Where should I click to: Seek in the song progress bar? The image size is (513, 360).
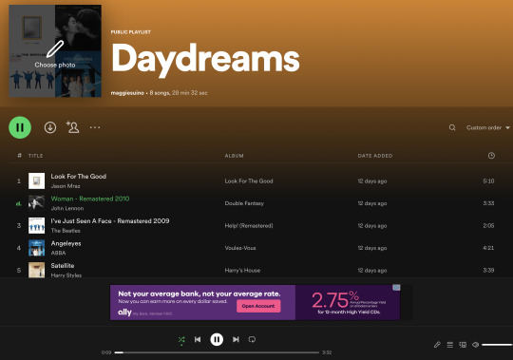217,352
